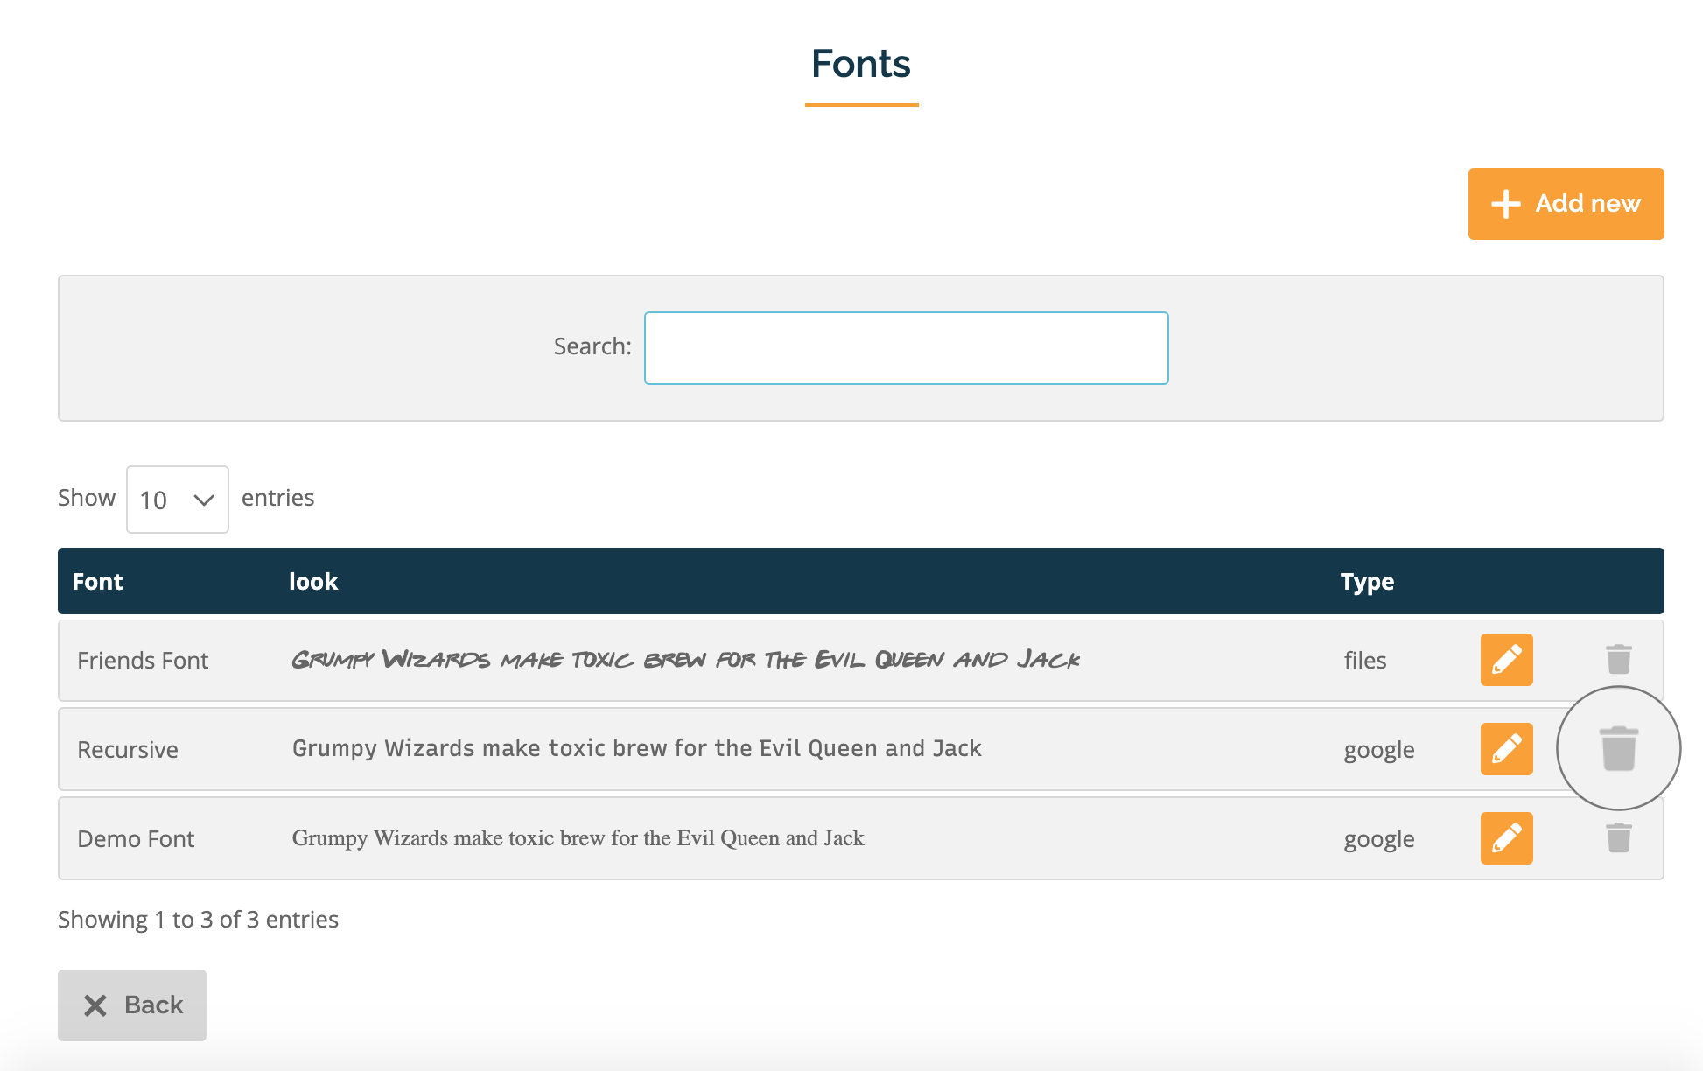Select the Recursive font name cell

point(128,750)
